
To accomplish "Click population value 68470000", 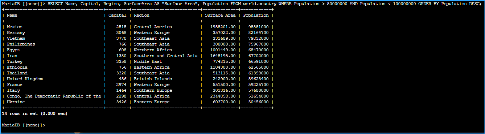I will coord(259,50).
